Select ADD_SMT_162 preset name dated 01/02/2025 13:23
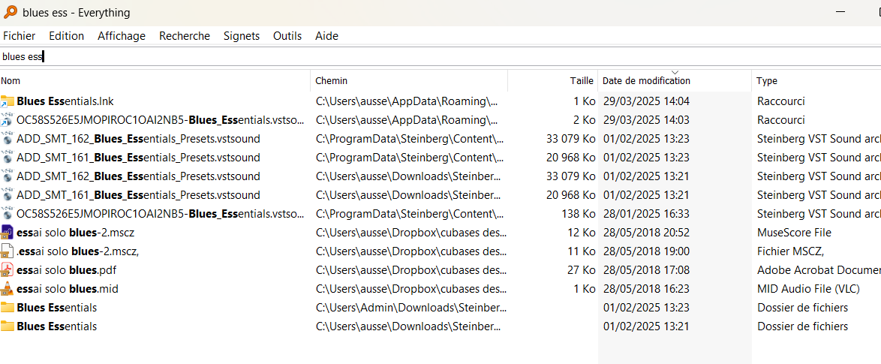 [138, 139]
